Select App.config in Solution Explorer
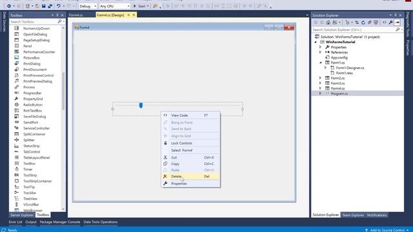Screen dimensions: 413x232 point(339,57)
